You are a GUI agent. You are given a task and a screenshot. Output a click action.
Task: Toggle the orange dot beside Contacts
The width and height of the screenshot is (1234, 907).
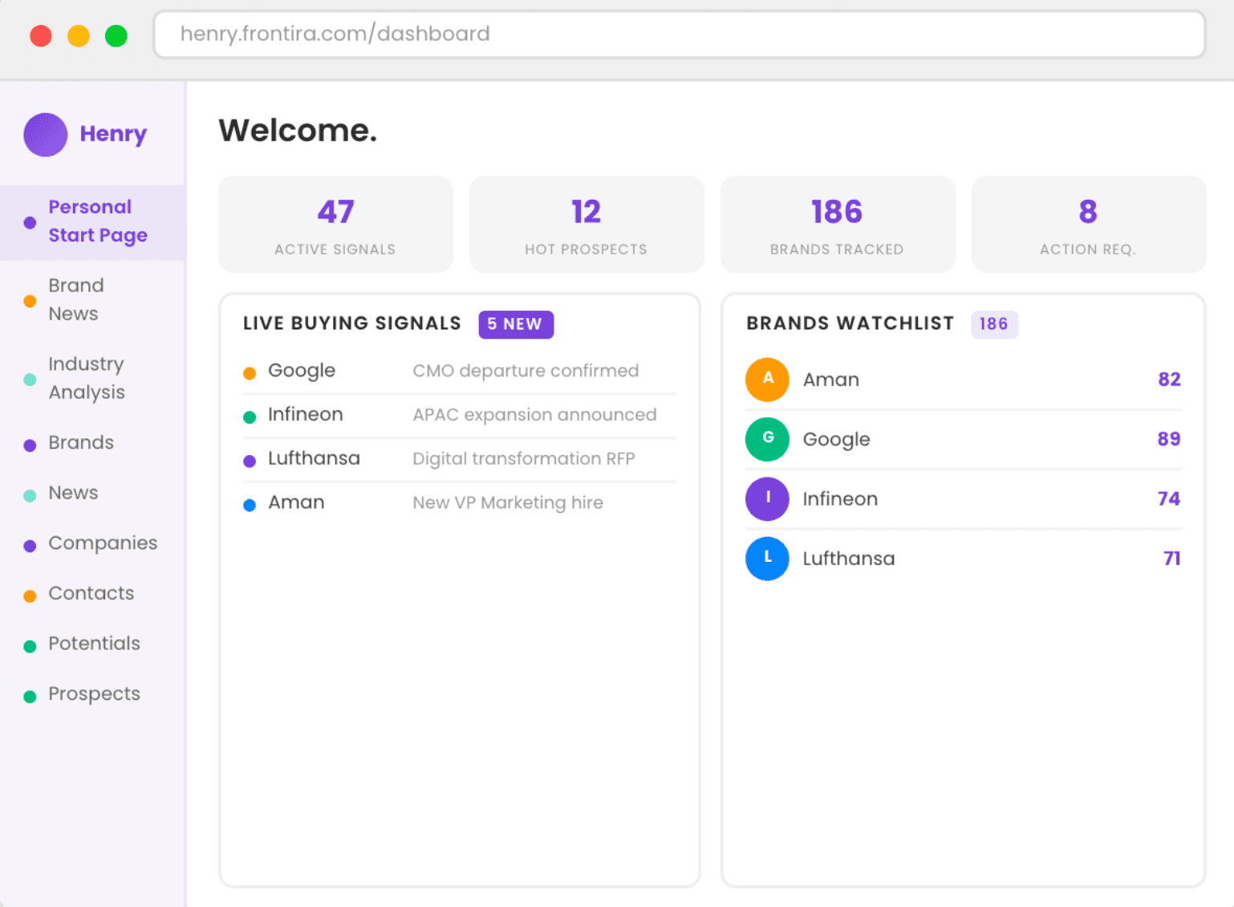(30, 595)
